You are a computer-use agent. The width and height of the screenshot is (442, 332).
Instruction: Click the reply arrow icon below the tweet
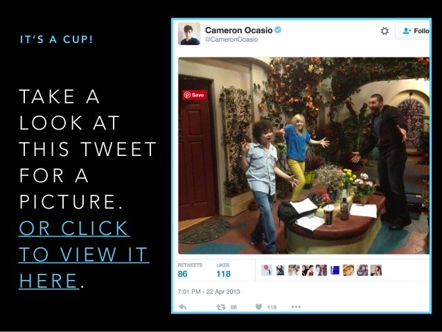183,307
